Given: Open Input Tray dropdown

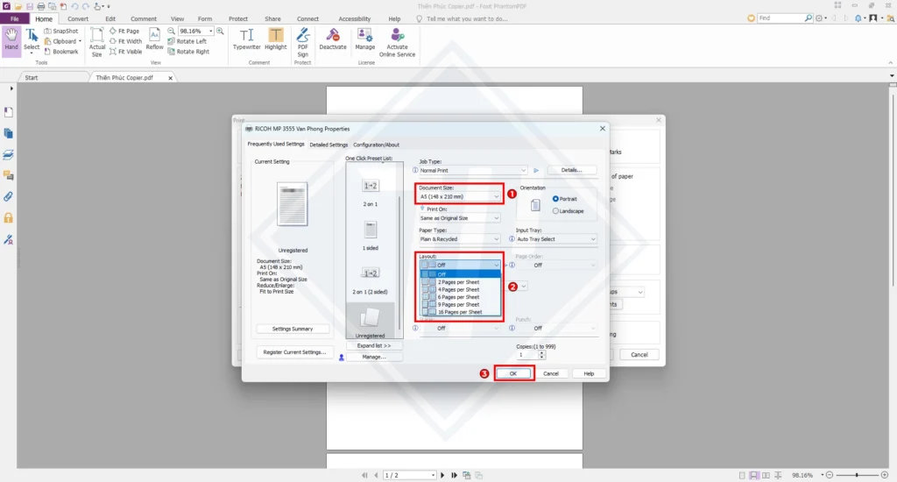Looking at the screenshot, I should [556, 239].
